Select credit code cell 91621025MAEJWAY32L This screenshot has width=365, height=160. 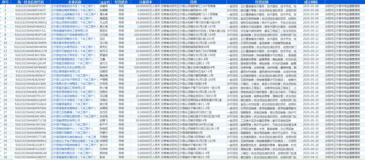[x=31, y=31]
